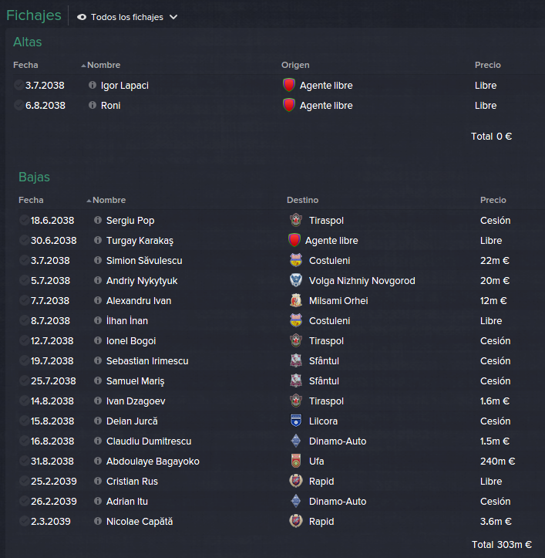Click Agente libre shield icon in Roni row
The height and width of the screenshot is (558, 545).
[289, 105]
